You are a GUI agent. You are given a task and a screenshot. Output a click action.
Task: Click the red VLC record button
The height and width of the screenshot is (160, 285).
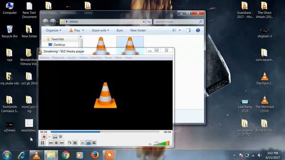point(44,136)
